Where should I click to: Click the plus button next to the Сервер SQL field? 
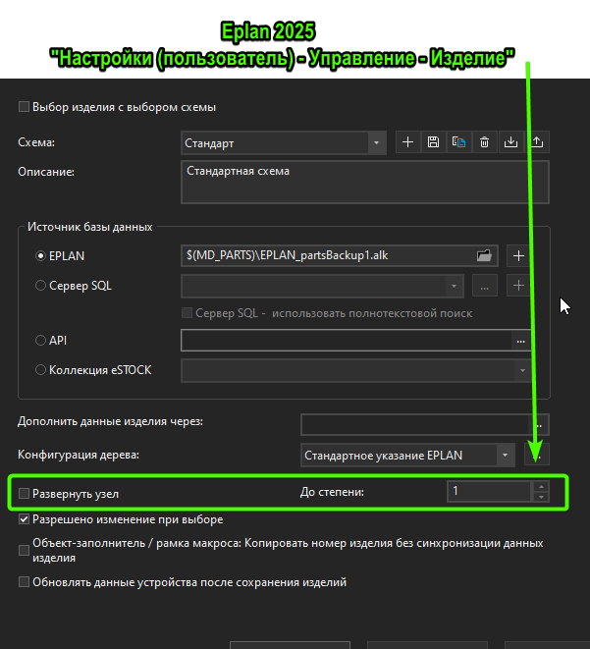click(518, 286)
